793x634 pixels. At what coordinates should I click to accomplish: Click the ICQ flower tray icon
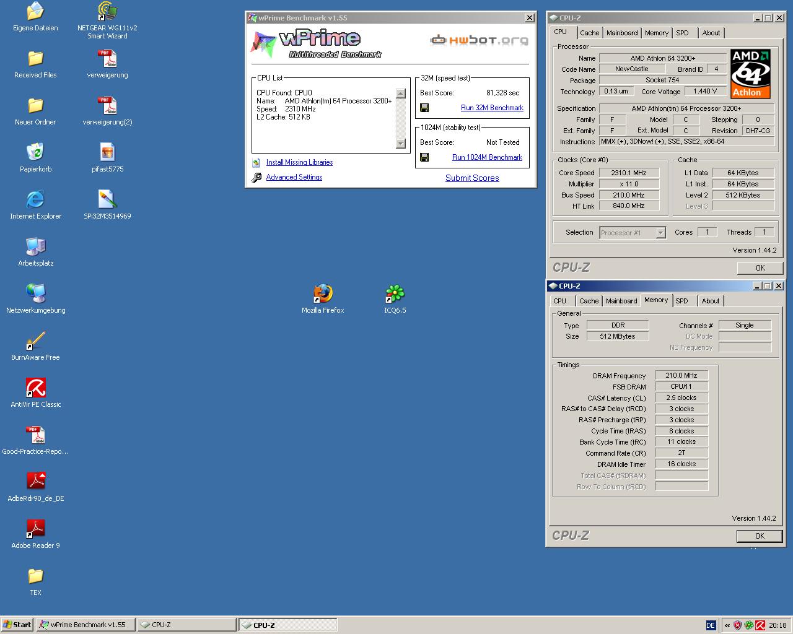coord(748,625)
